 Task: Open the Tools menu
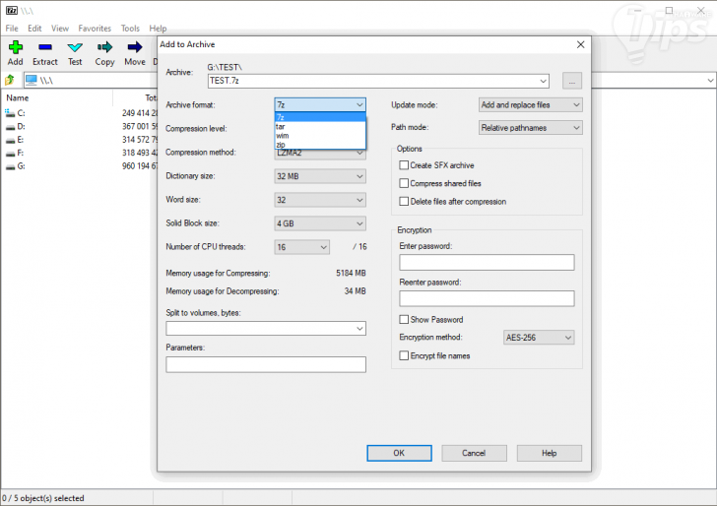pos(130,29)
